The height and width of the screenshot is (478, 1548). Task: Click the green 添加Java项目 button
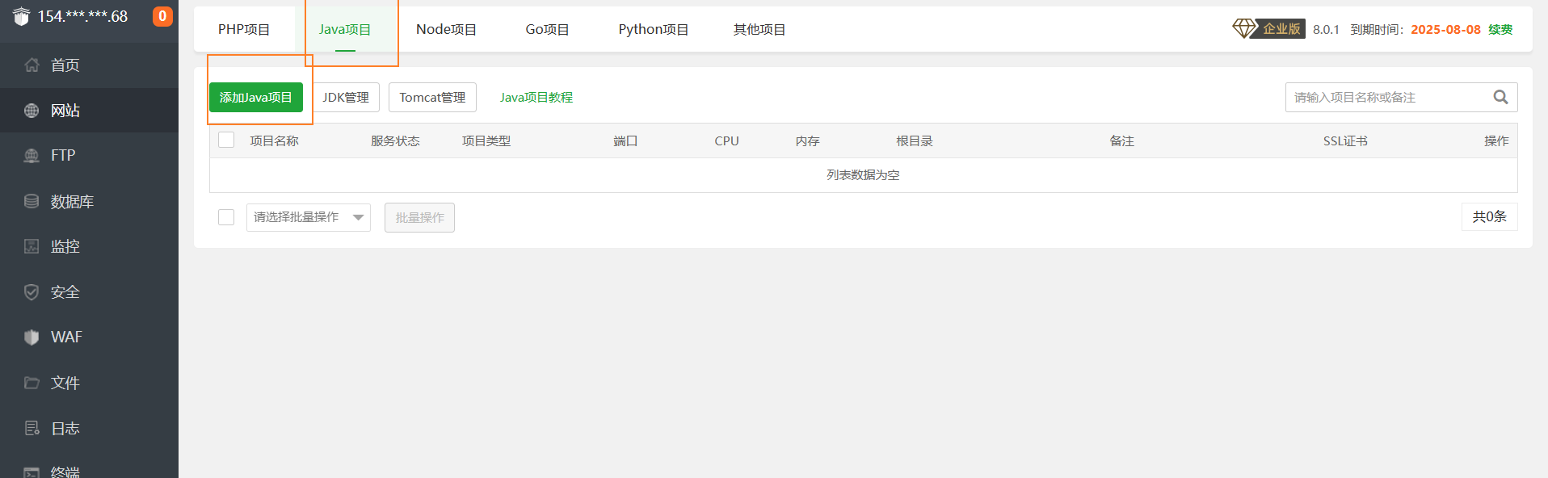(255, 98)
